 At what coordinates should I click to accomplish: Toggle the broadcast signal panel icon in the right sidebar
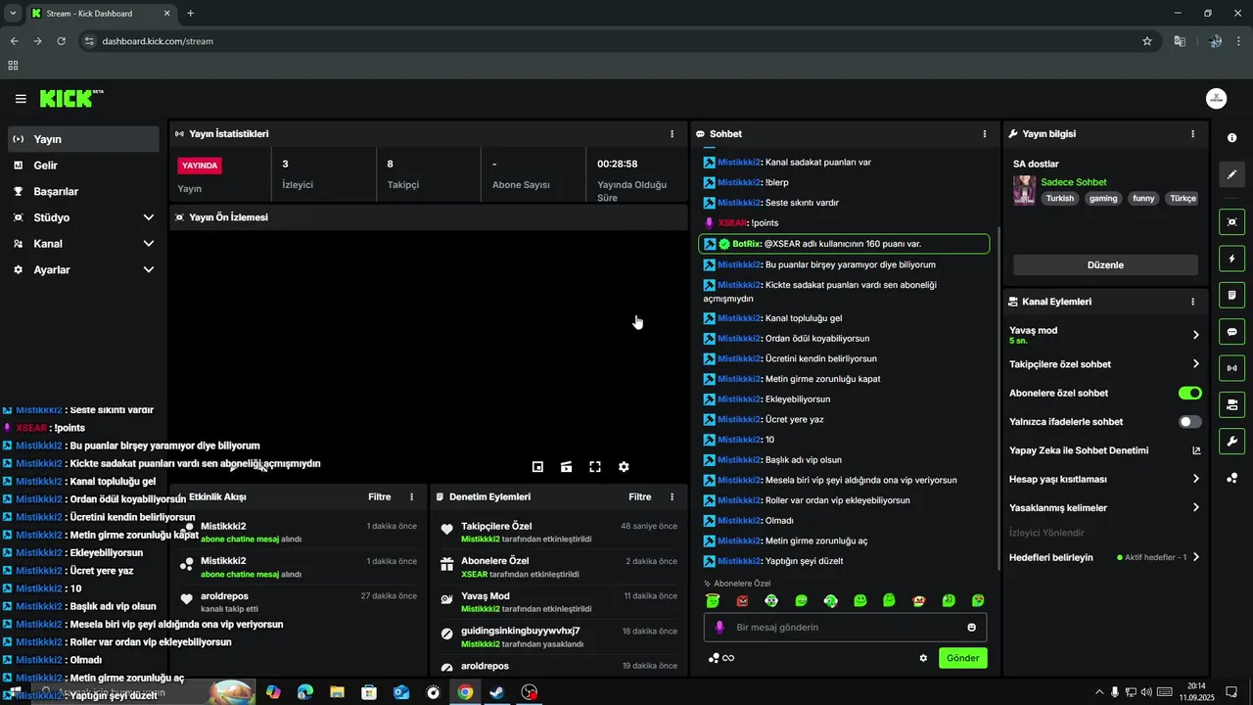click(1232, 368)
